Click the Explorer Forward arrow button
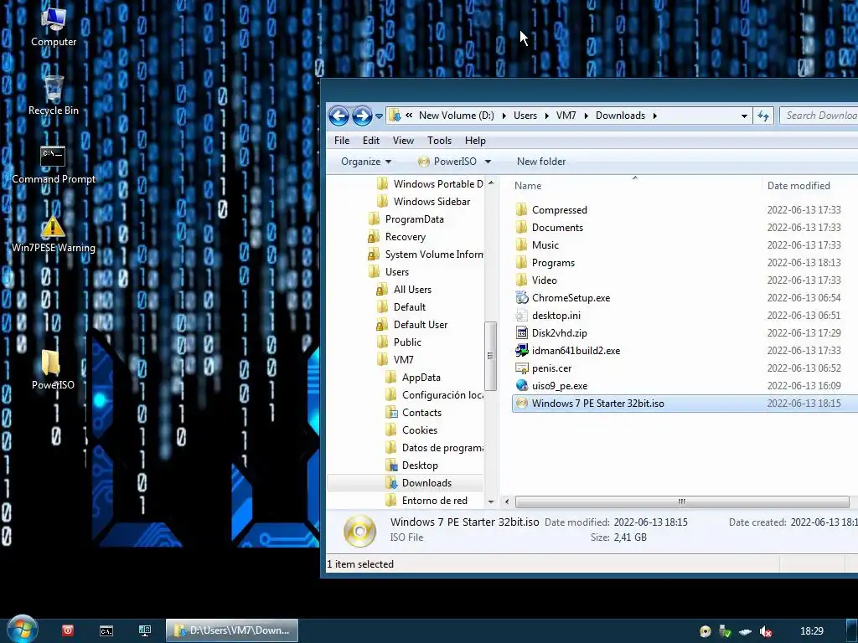Image resolution: width=858 pixels, height=643 pixels. pyautogui.click(x=362, y=116)
